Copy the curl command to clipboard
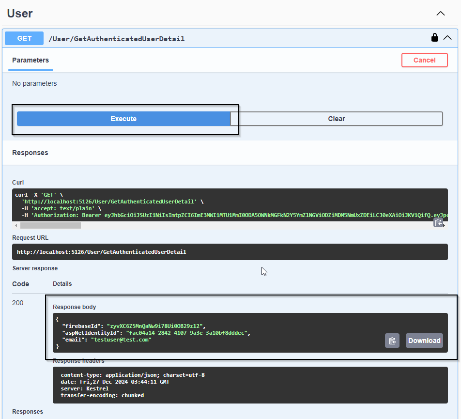The width and height of the screenshot is (461, 419). point(439,222)
